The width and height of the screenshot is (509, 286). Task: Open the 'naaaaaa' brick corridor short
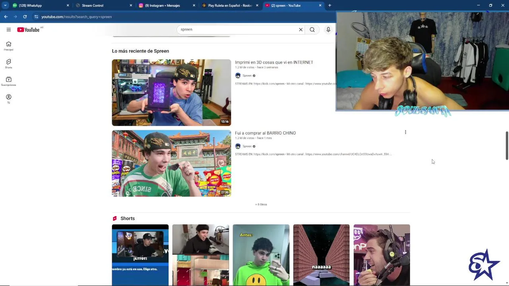pos(321,255)
